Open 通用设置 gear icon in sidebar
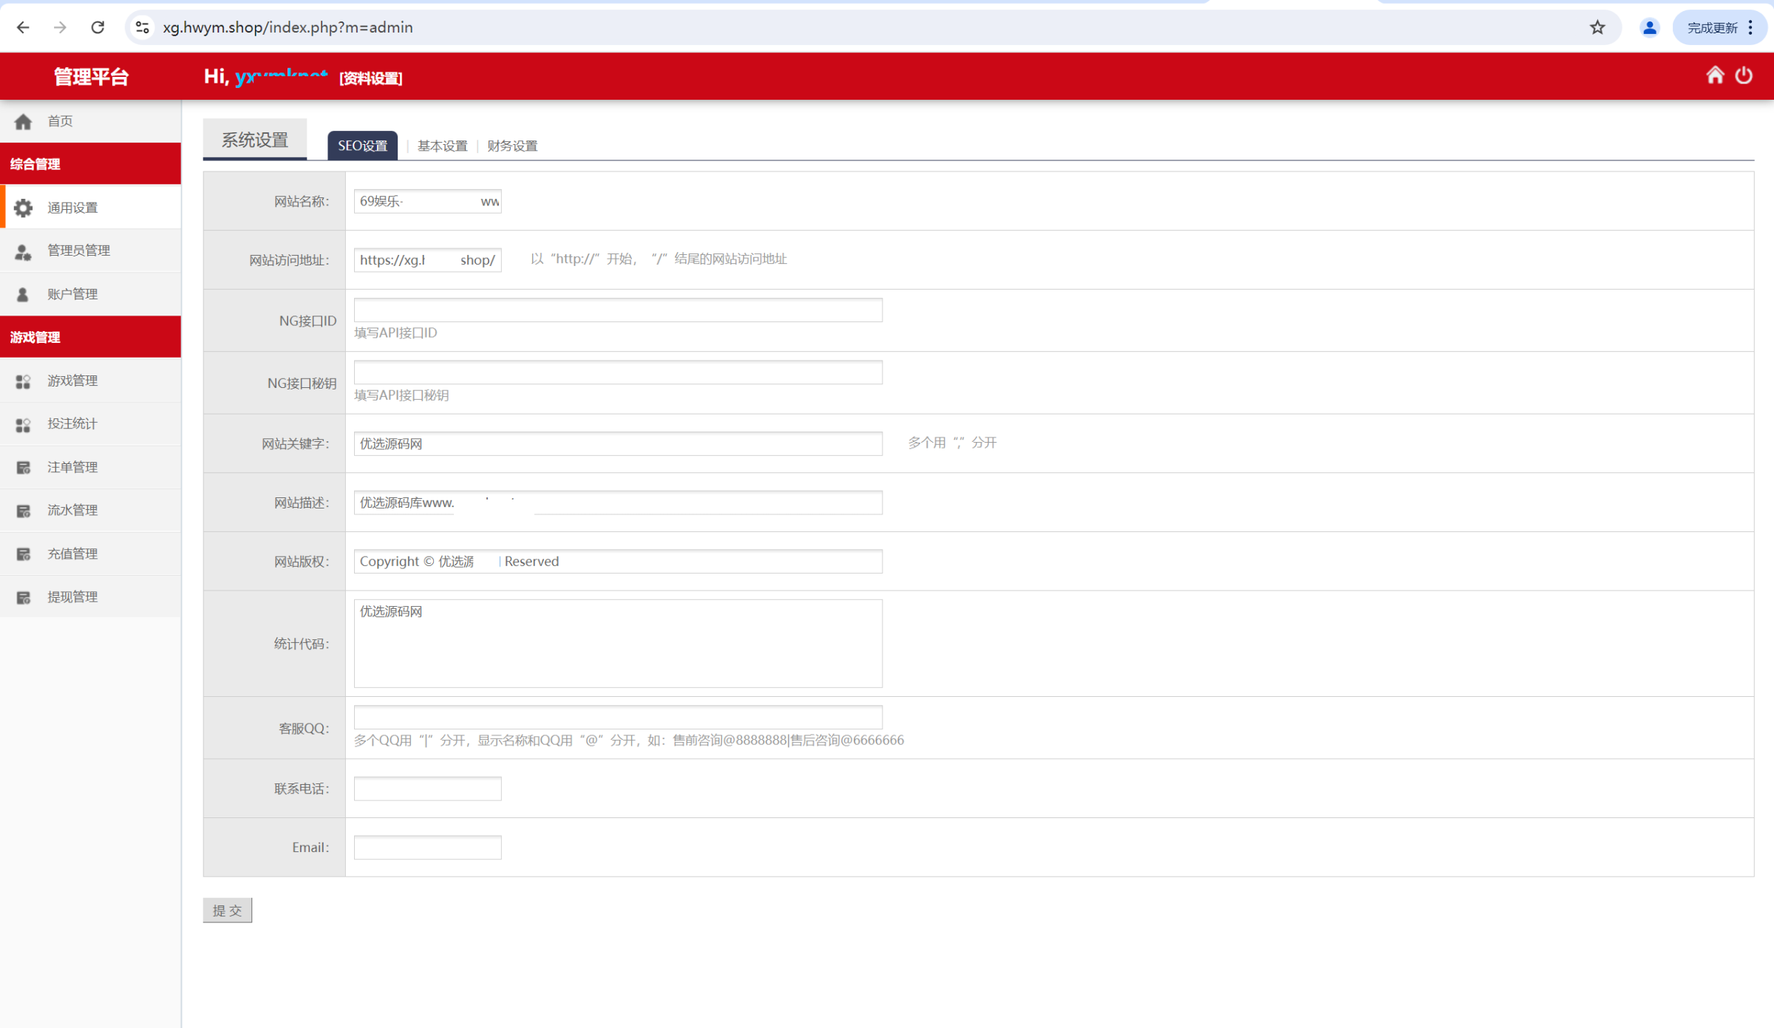Viewport: 1774px width, 1028px height. point(24,208)
